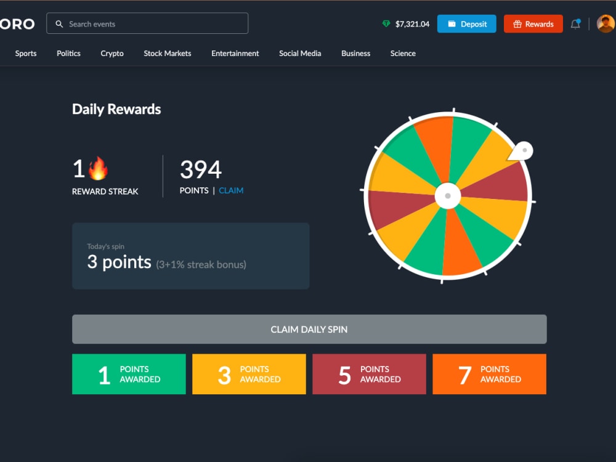Click the Today's spin result card
The image size is (616, 462).
tap(190, 256)
